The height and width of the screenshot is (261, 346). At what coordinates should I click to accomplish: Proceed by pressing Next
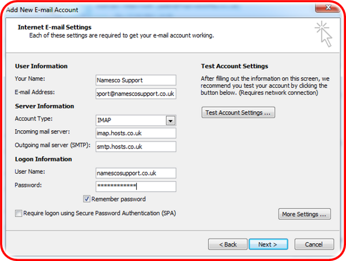click(x=268, y=244)
